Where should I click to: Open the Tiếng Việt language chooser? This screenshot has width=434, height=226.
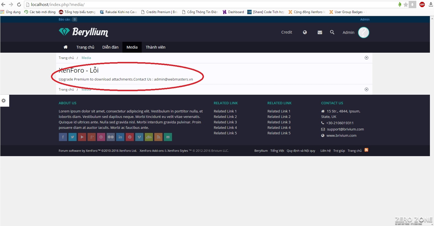[x=277, y=151]
